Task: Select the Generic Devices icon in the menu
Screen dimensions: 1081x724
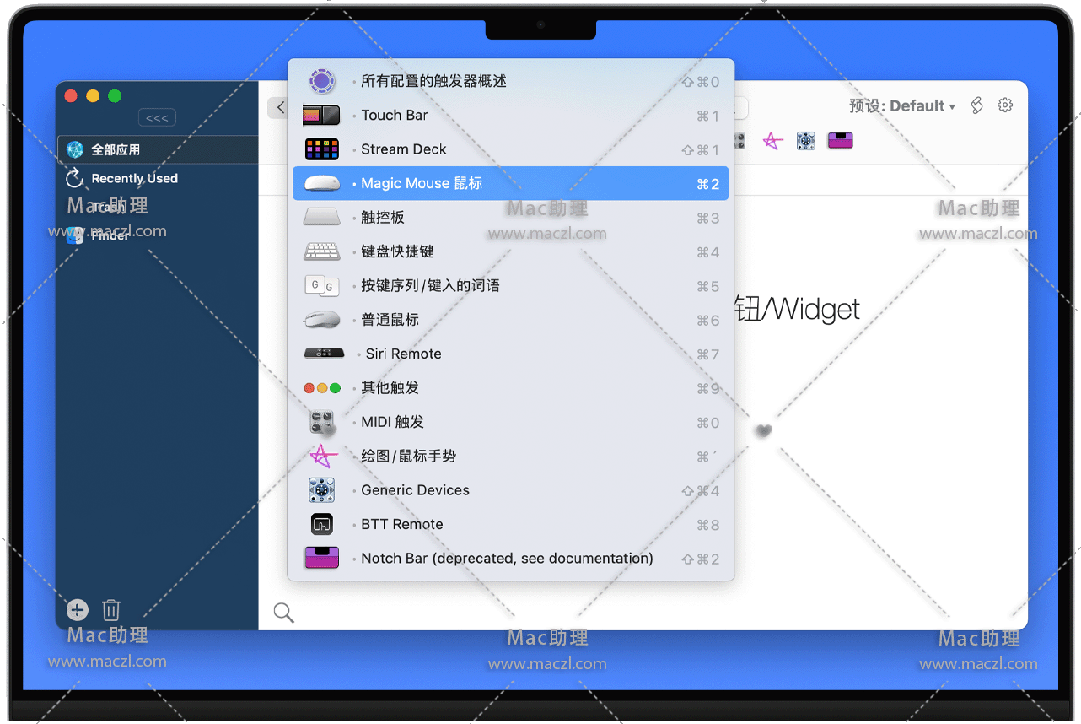Action: (x=321, y=490)
